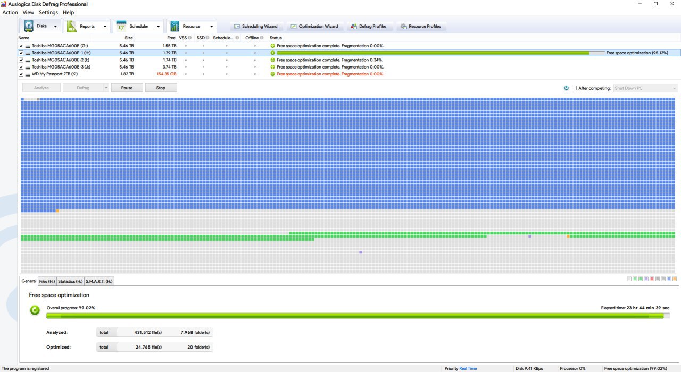The width and height of the screenshot is (681, 372).
Task: Uncheck the Toshiba MG05ACA600E (G:) checkbox
Action: point(21,46)
